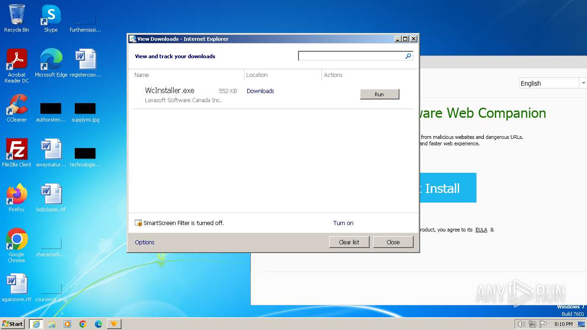Select the awaymatur Word document
Viewport: 587px width, 330px height.
pos(51,153)
